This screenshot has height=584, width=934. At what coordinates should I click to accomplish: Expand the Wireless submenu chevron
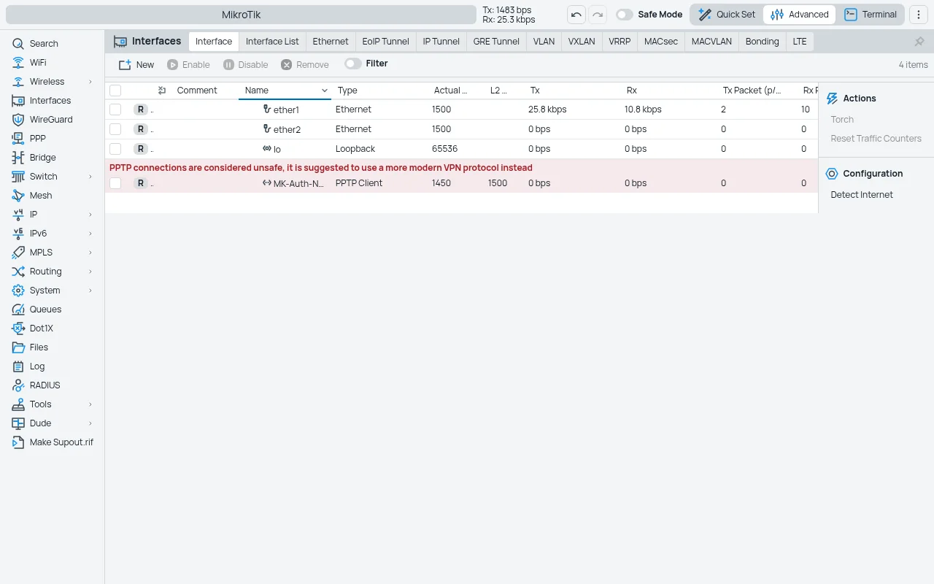[90, 82]
